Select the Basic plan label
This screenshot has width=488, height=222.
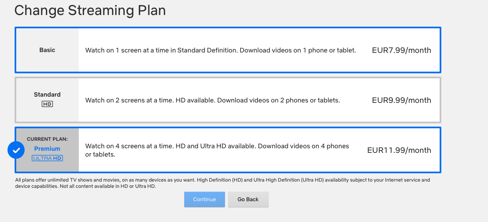click(47, 50)
